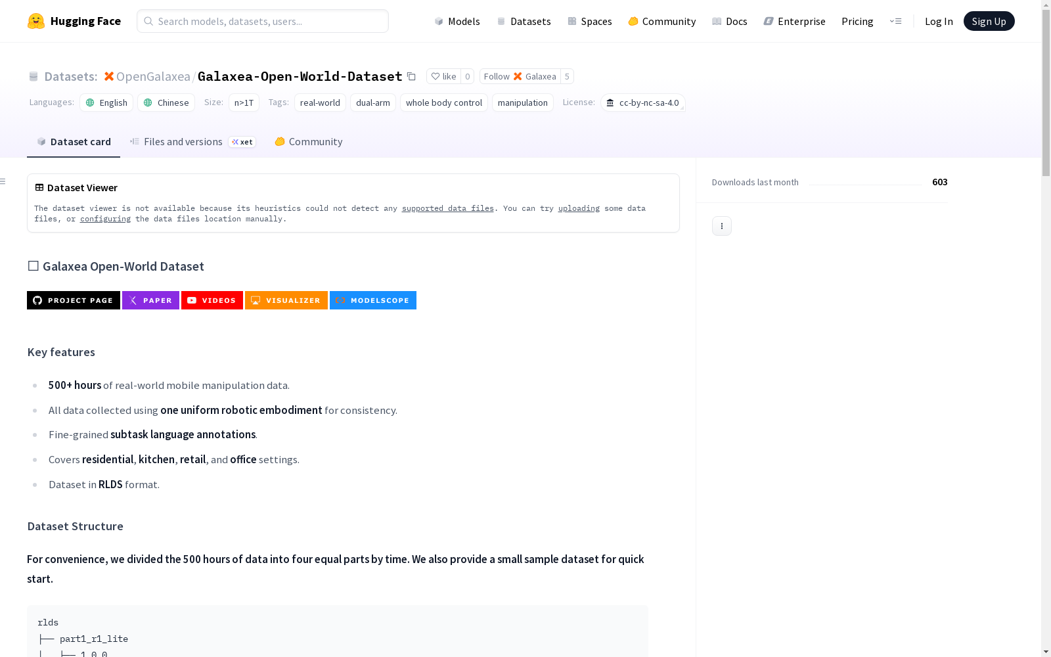Open the dataset Community tab
The width and height of the screenshot is (1051, 657).
[308, 141]
